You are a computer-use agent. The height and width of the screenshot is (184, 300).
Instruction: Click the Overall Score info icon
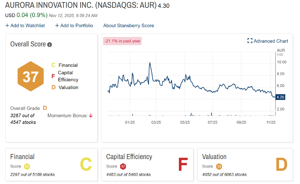tap(50, 45)
